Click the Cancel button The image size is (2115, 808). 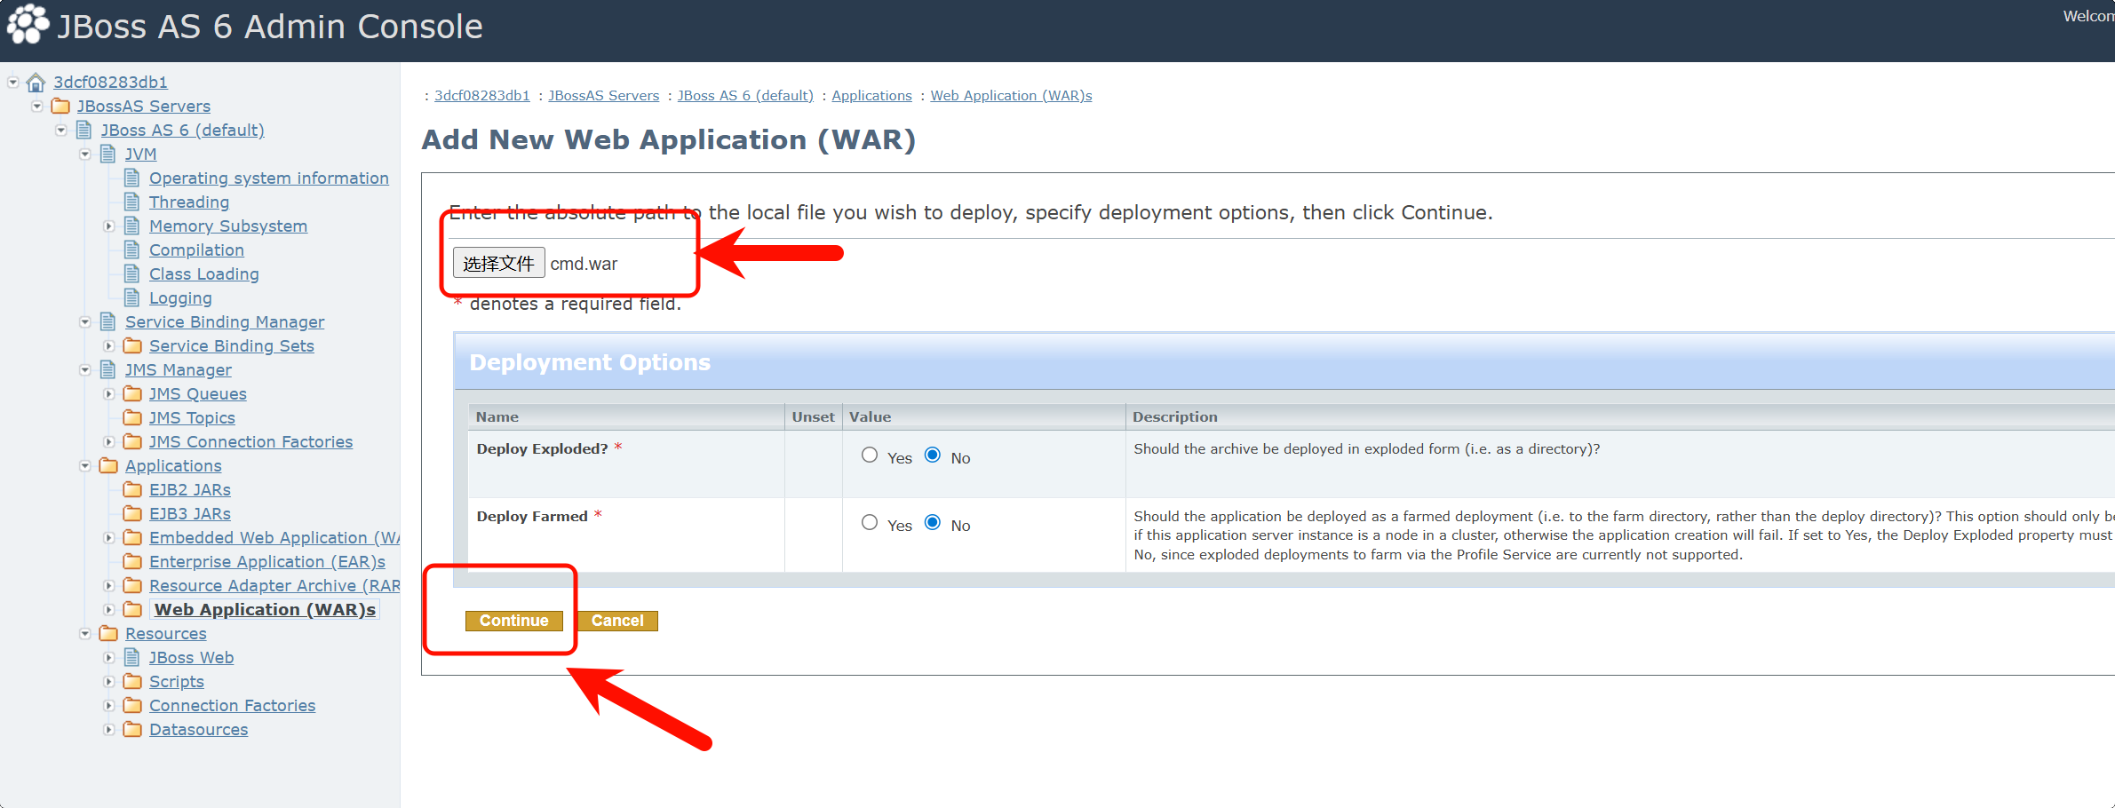coord(617,621)
